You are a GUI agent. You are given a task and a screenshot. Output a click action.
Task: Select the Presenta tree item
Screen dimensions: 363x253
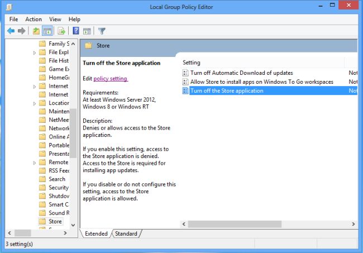coord(59,154)
